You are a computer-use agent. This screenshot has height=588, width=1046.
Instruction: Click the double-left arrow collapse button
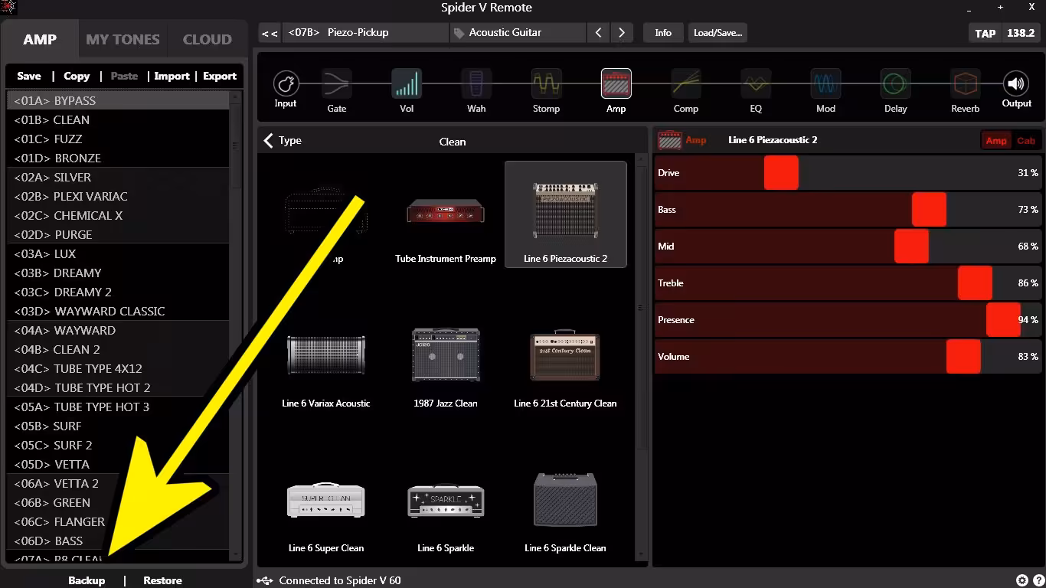pyautogui.click(x=270, y=33)
